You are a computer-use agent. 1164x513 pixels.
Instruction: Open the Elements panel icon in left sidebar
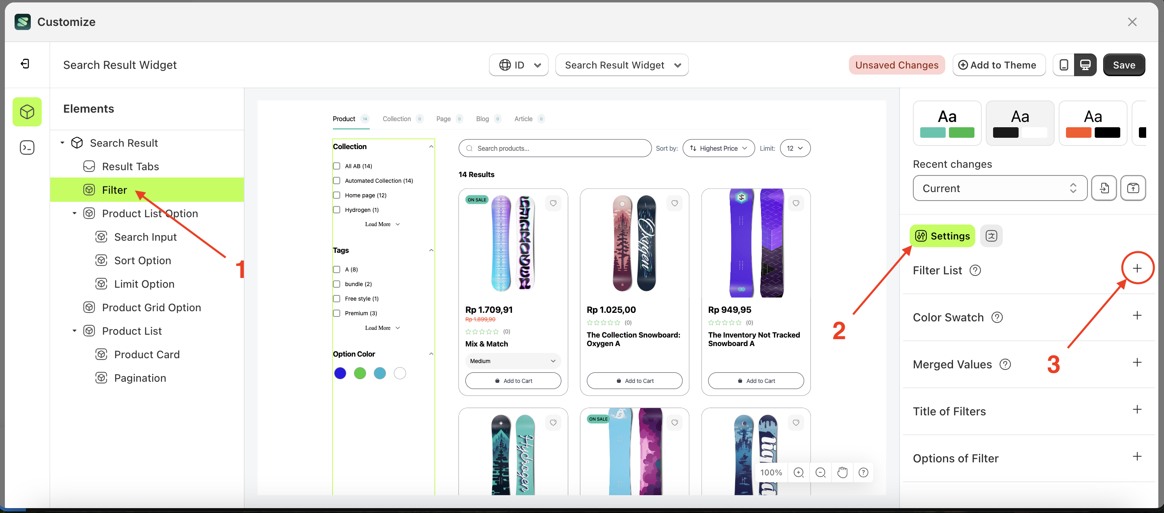27,112
